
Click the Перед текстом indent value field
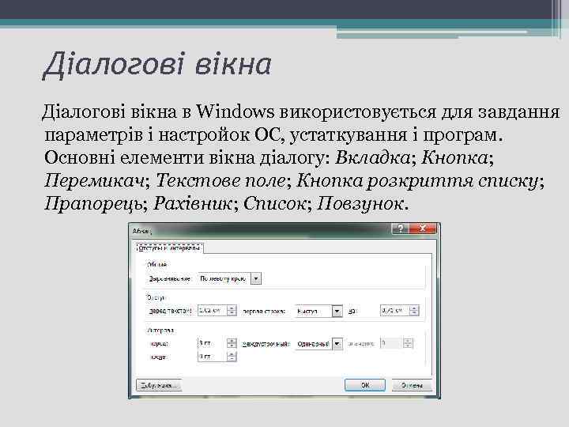pyautogui.click(x=213, y=311)
